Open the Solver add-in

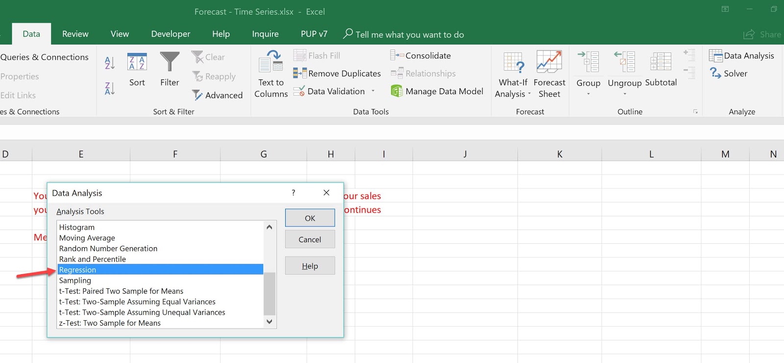pos(729,74)
